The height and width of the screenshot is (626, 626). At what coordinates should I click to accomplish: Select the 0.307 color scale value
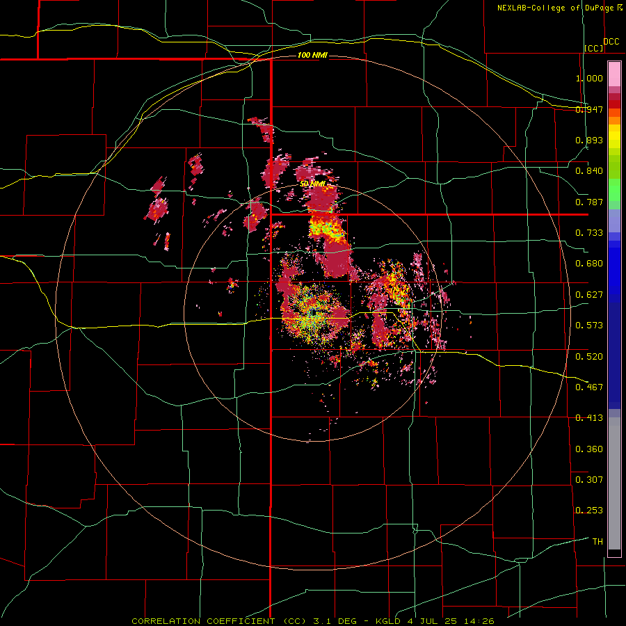click(589, 480)
